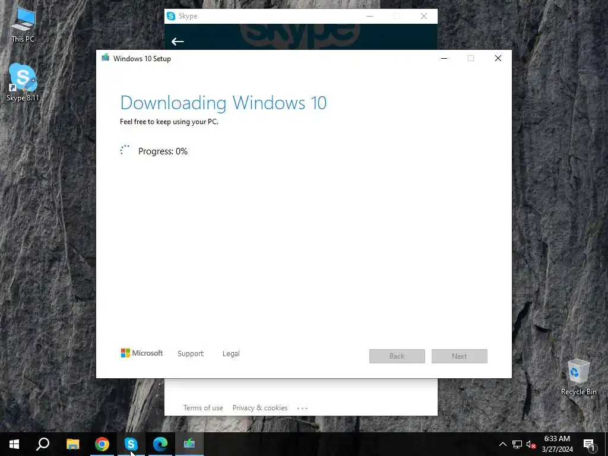Open the notification center icon

pos(589,444)
